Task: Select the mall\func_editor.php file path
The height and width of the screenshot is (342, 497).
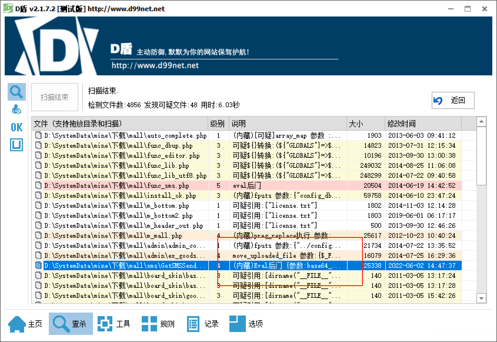Action: pos(122,155)
